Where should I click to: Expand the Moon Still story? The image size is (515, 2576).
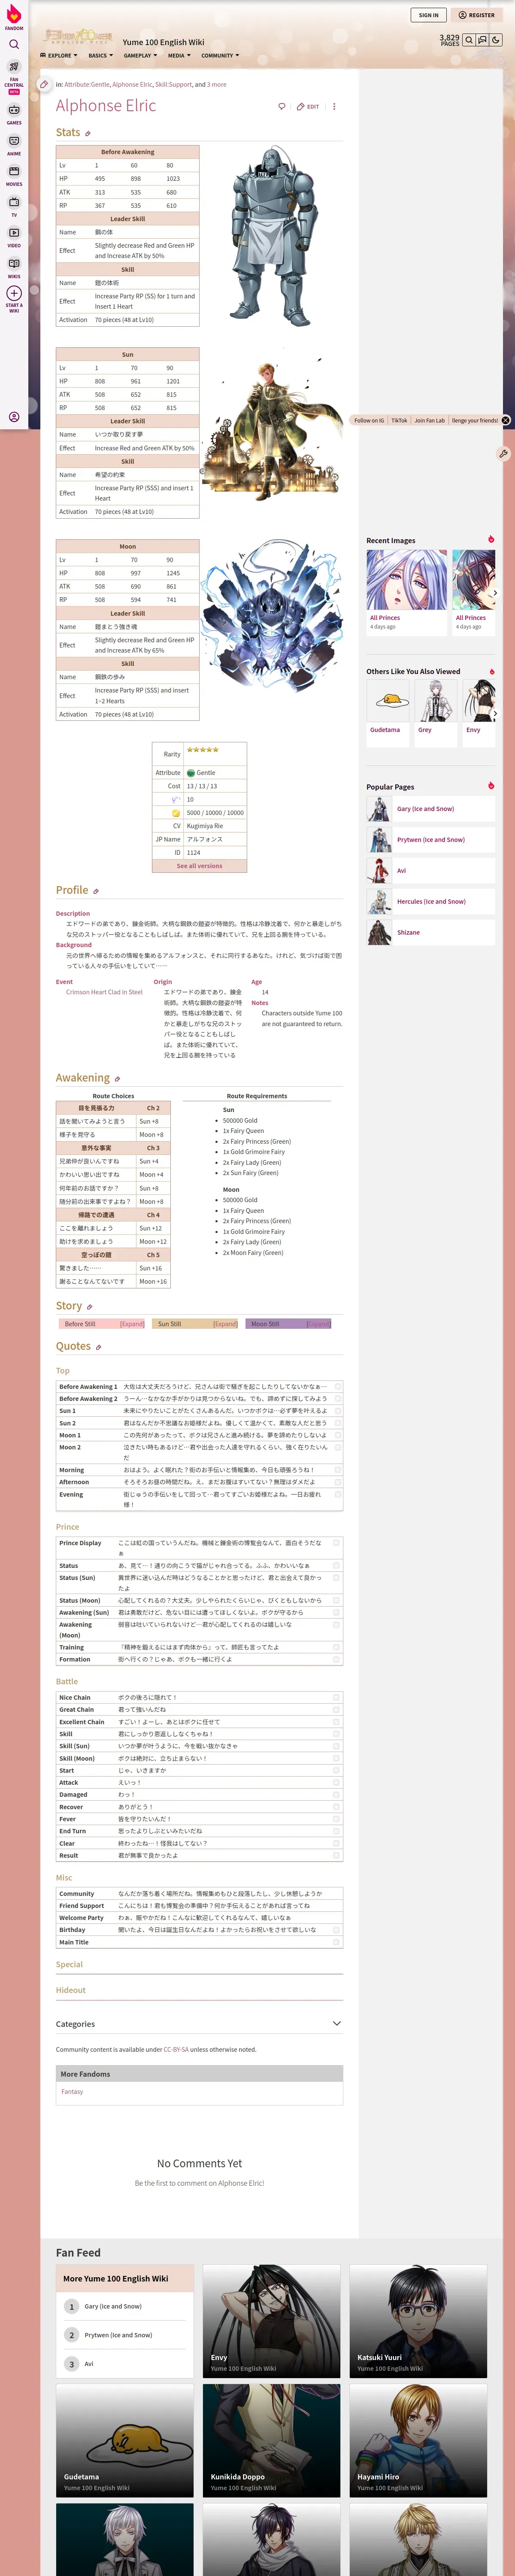[x=318, y=1324]
